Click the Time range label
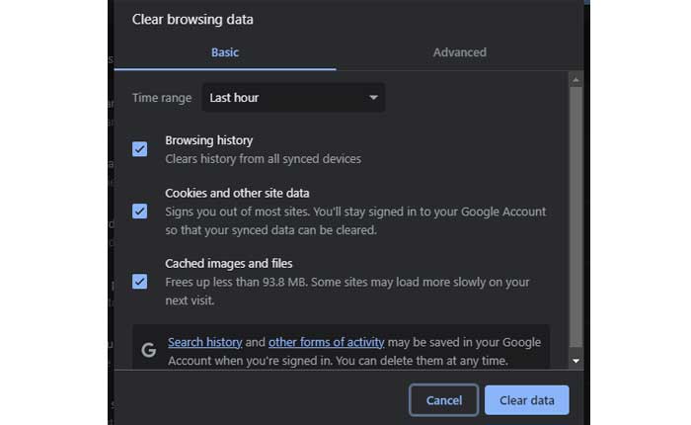The height and width of the screenshot is (425, 691). [161, 98]
